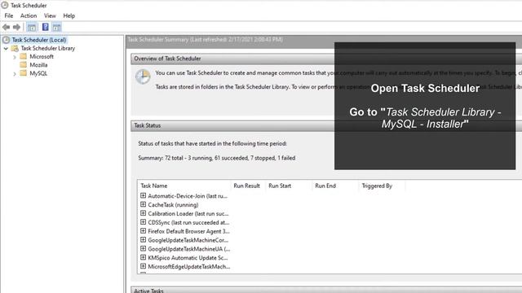522x293 pixels.
Task: Click the Summary: 72 total text line
Action: 217,158
